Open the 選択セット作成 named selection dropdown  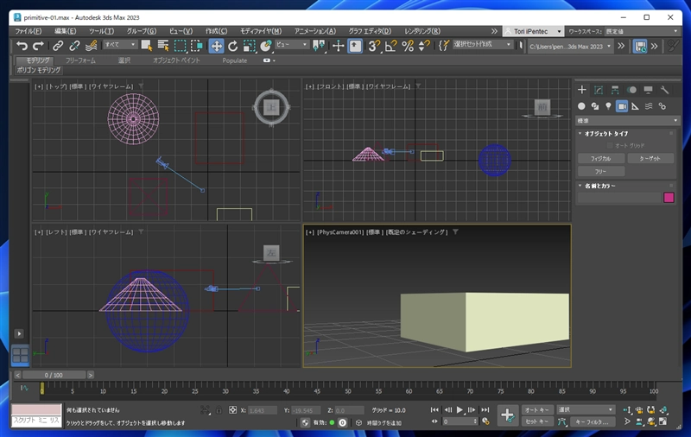tap(483, 45)
